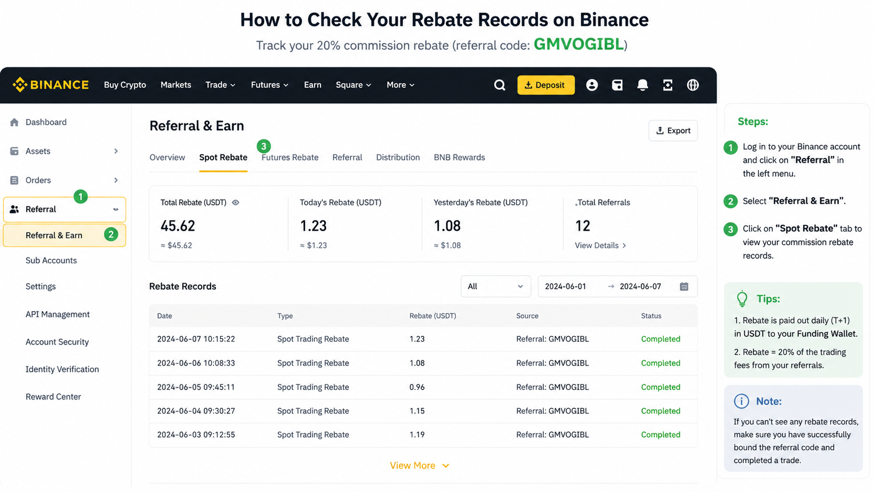Switch to the Referral tab
This screenshot has width=874, height=492.
[x=347, y=157]
